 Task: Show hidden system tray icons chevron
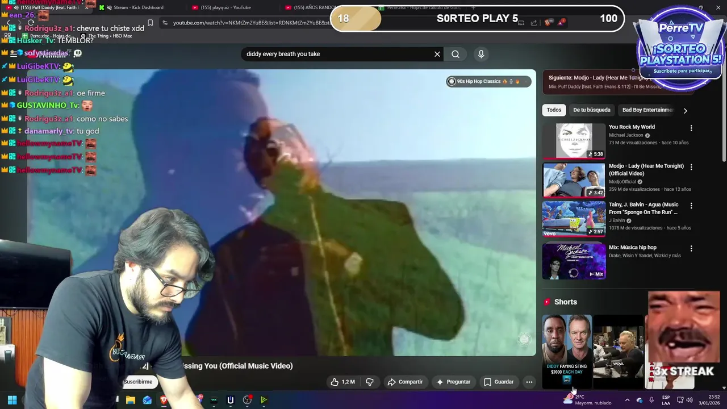tap(627, 400)
